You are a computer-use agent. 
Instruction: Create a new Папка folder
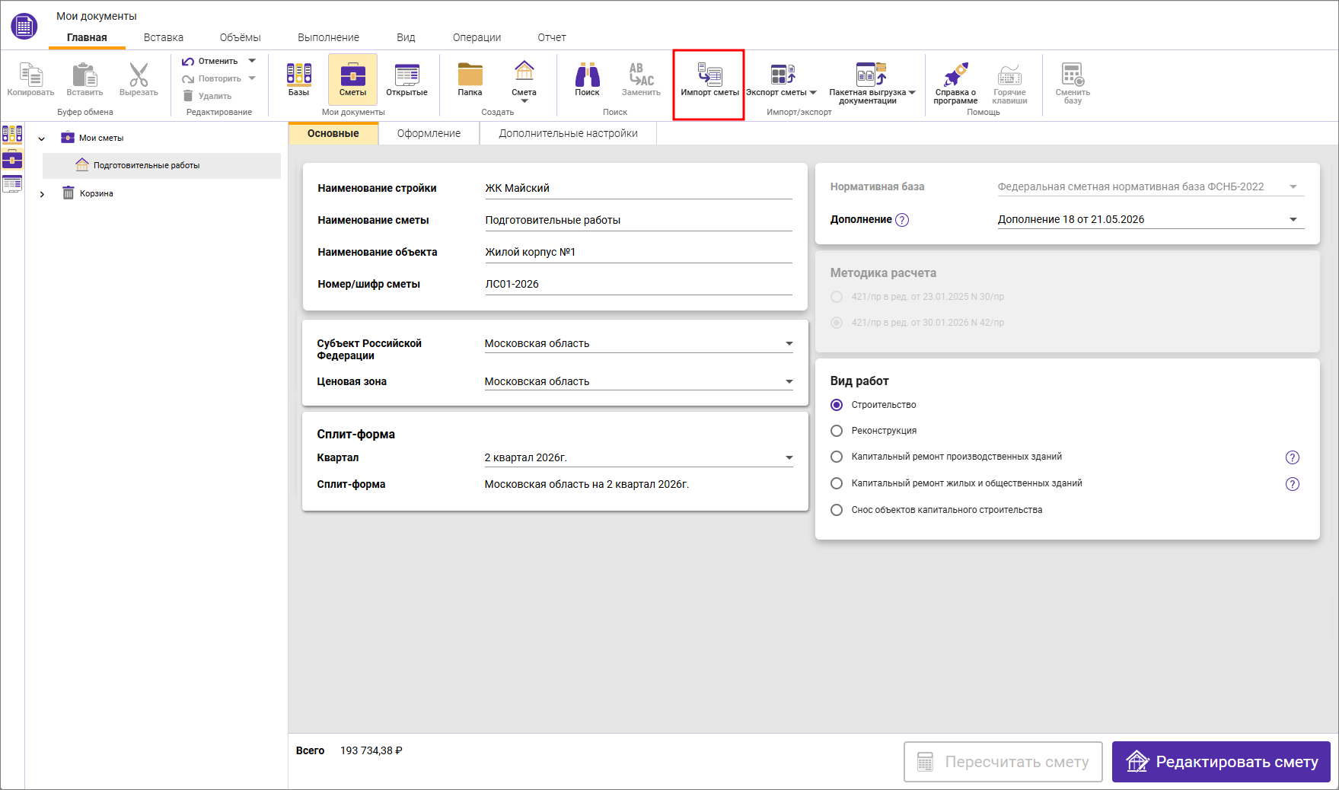pyautogui.click(x=470, y=74)
